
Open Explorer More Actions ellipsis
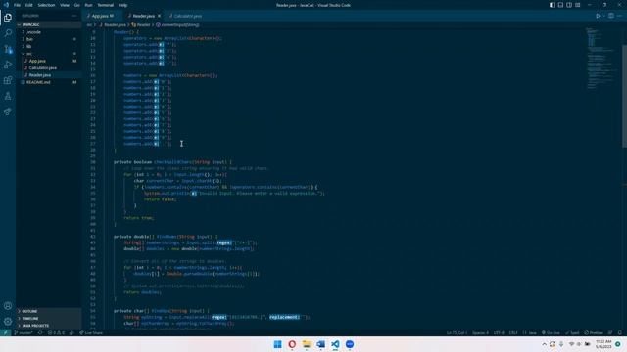74,16
